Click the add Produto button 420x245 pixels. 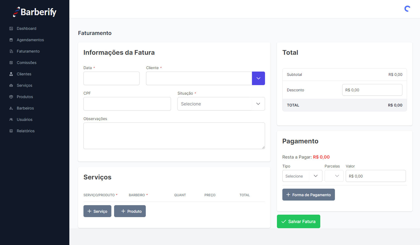point(130,211)
